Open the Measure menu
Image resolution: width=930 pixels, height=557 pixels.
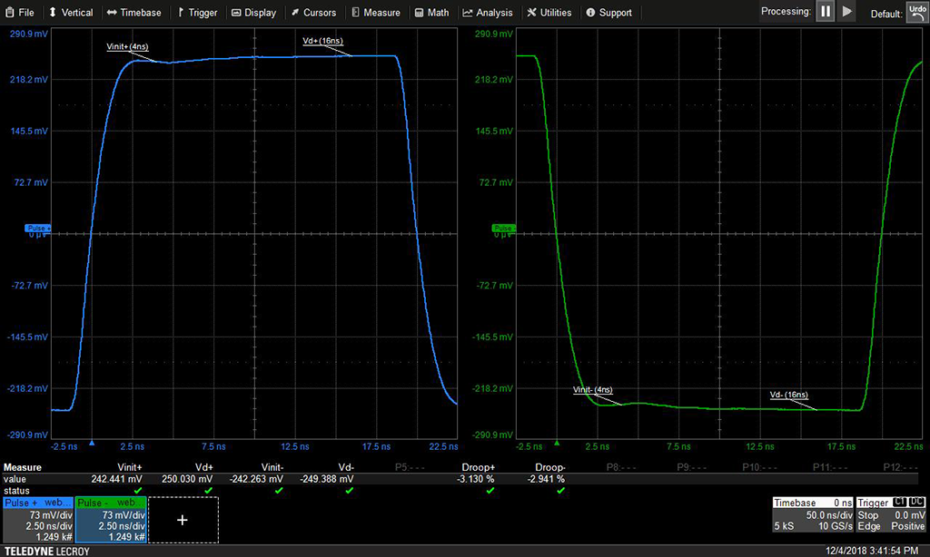pyautogui.click(x=375, y=13)
